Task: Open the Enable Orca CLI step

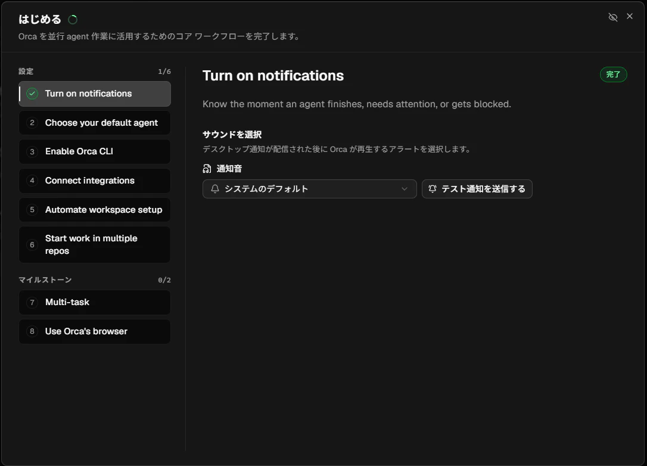Action: (x=95, y=151)
